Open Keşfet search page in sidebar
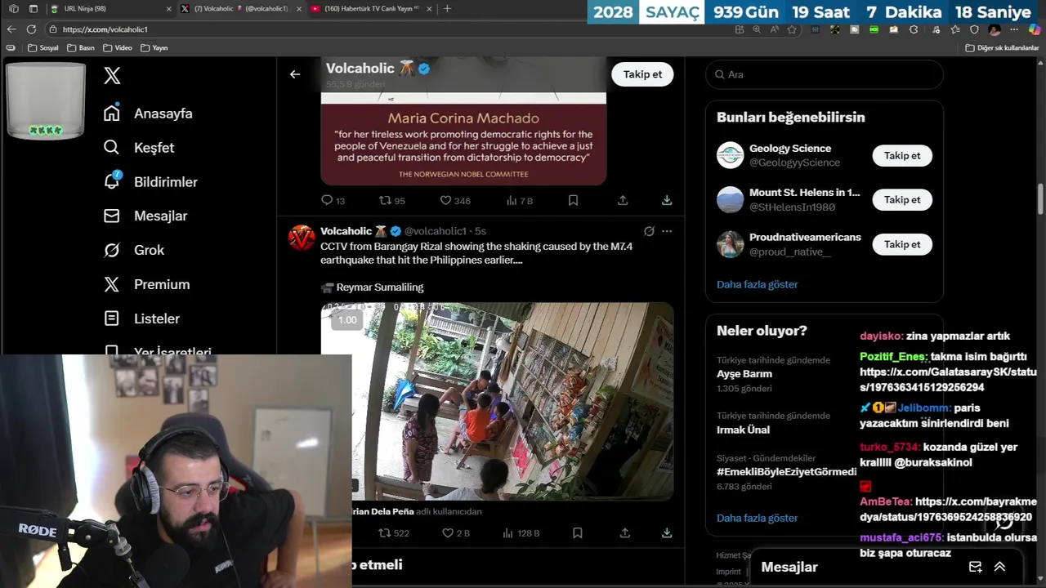Screen dimensions: 1046x588 [139, 148]
